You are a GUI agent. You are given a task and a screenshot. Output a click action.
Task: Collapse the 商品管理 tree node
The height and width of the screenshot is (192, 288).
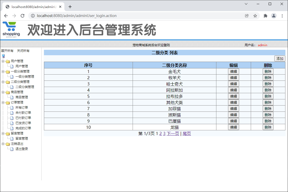(x=3, y=92)
